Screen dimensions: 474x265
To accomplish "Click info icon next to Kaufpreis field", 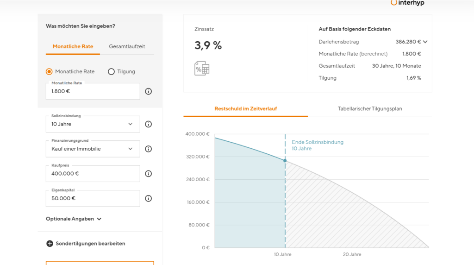I will [x=148, y=174].
